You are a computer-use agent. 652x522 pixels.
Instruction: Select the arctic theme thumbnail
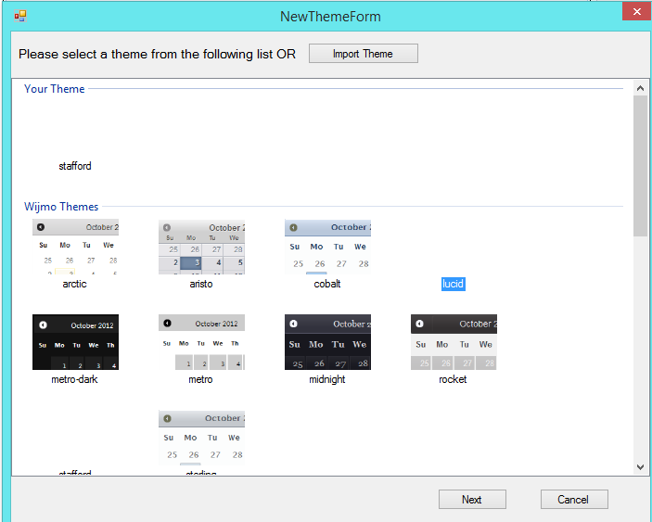(x=75, y=247)
